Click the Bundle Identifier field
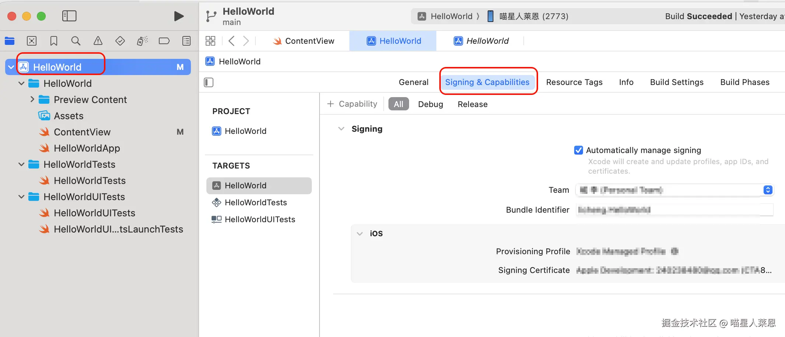Viewport: 785px width, 337px height. [674, 210]
